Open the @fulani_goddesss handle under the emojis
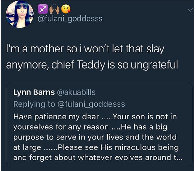Viewport: 196px width, 171px height. [x=70, y=19]
